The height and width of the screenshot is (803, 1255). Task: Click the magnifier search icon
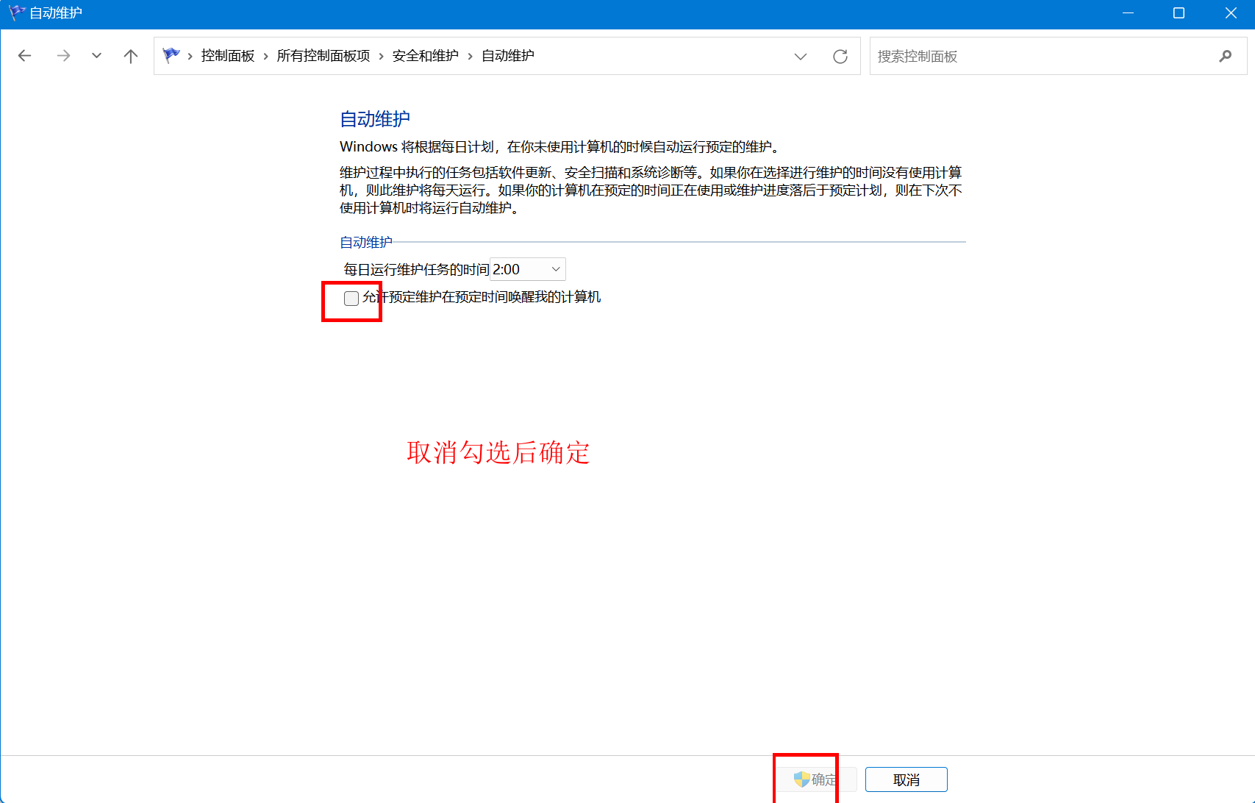[x=1225, y=57]
